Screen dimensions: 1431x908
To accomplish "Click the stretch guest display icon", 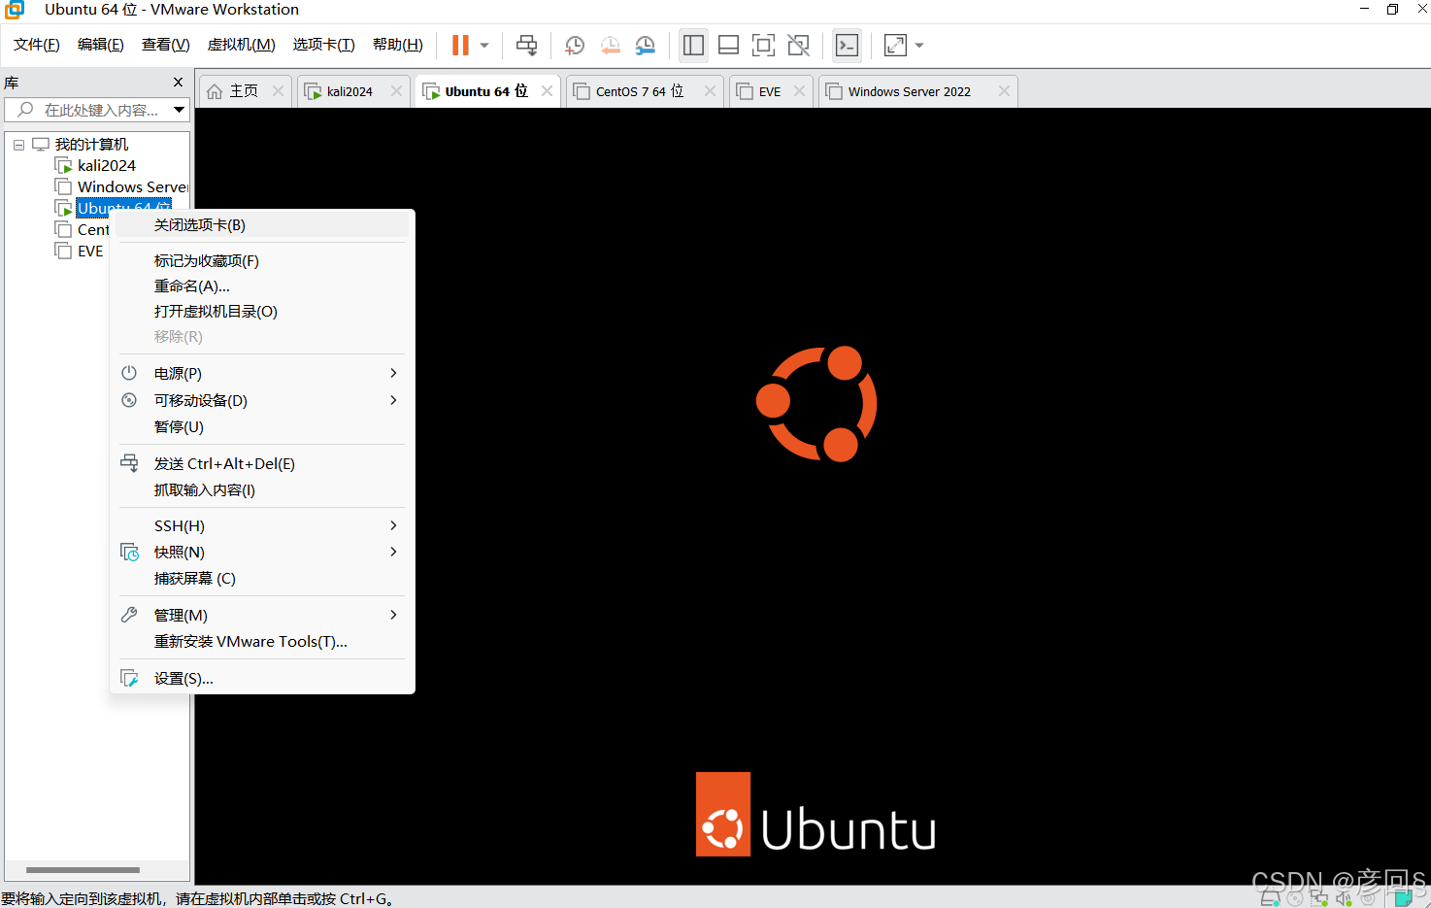I will [895, 46].
